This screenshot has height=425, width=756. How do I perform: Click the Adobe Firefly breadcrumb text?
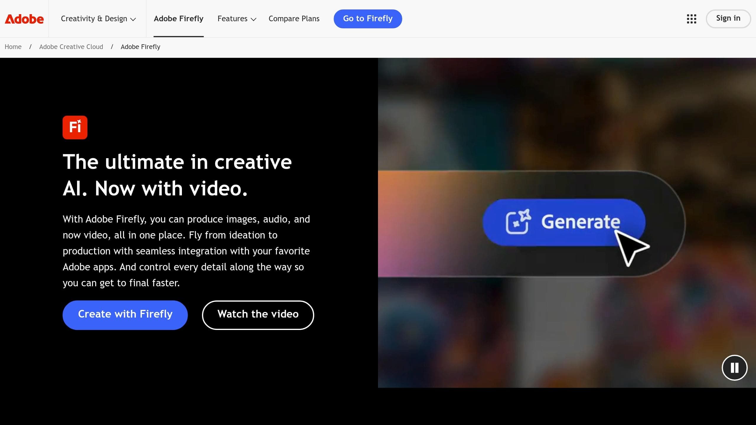click(x=141, y=47)
